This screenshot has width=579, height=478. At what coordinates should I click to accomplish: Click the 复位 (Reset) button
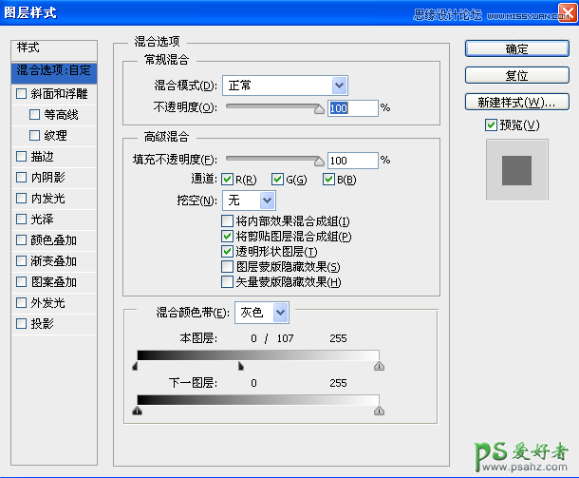coord(516,75)
